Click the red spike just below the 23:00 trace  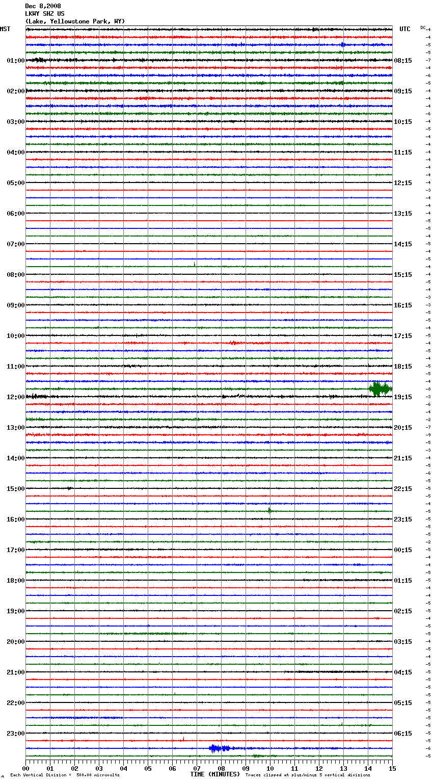(183, 739)
